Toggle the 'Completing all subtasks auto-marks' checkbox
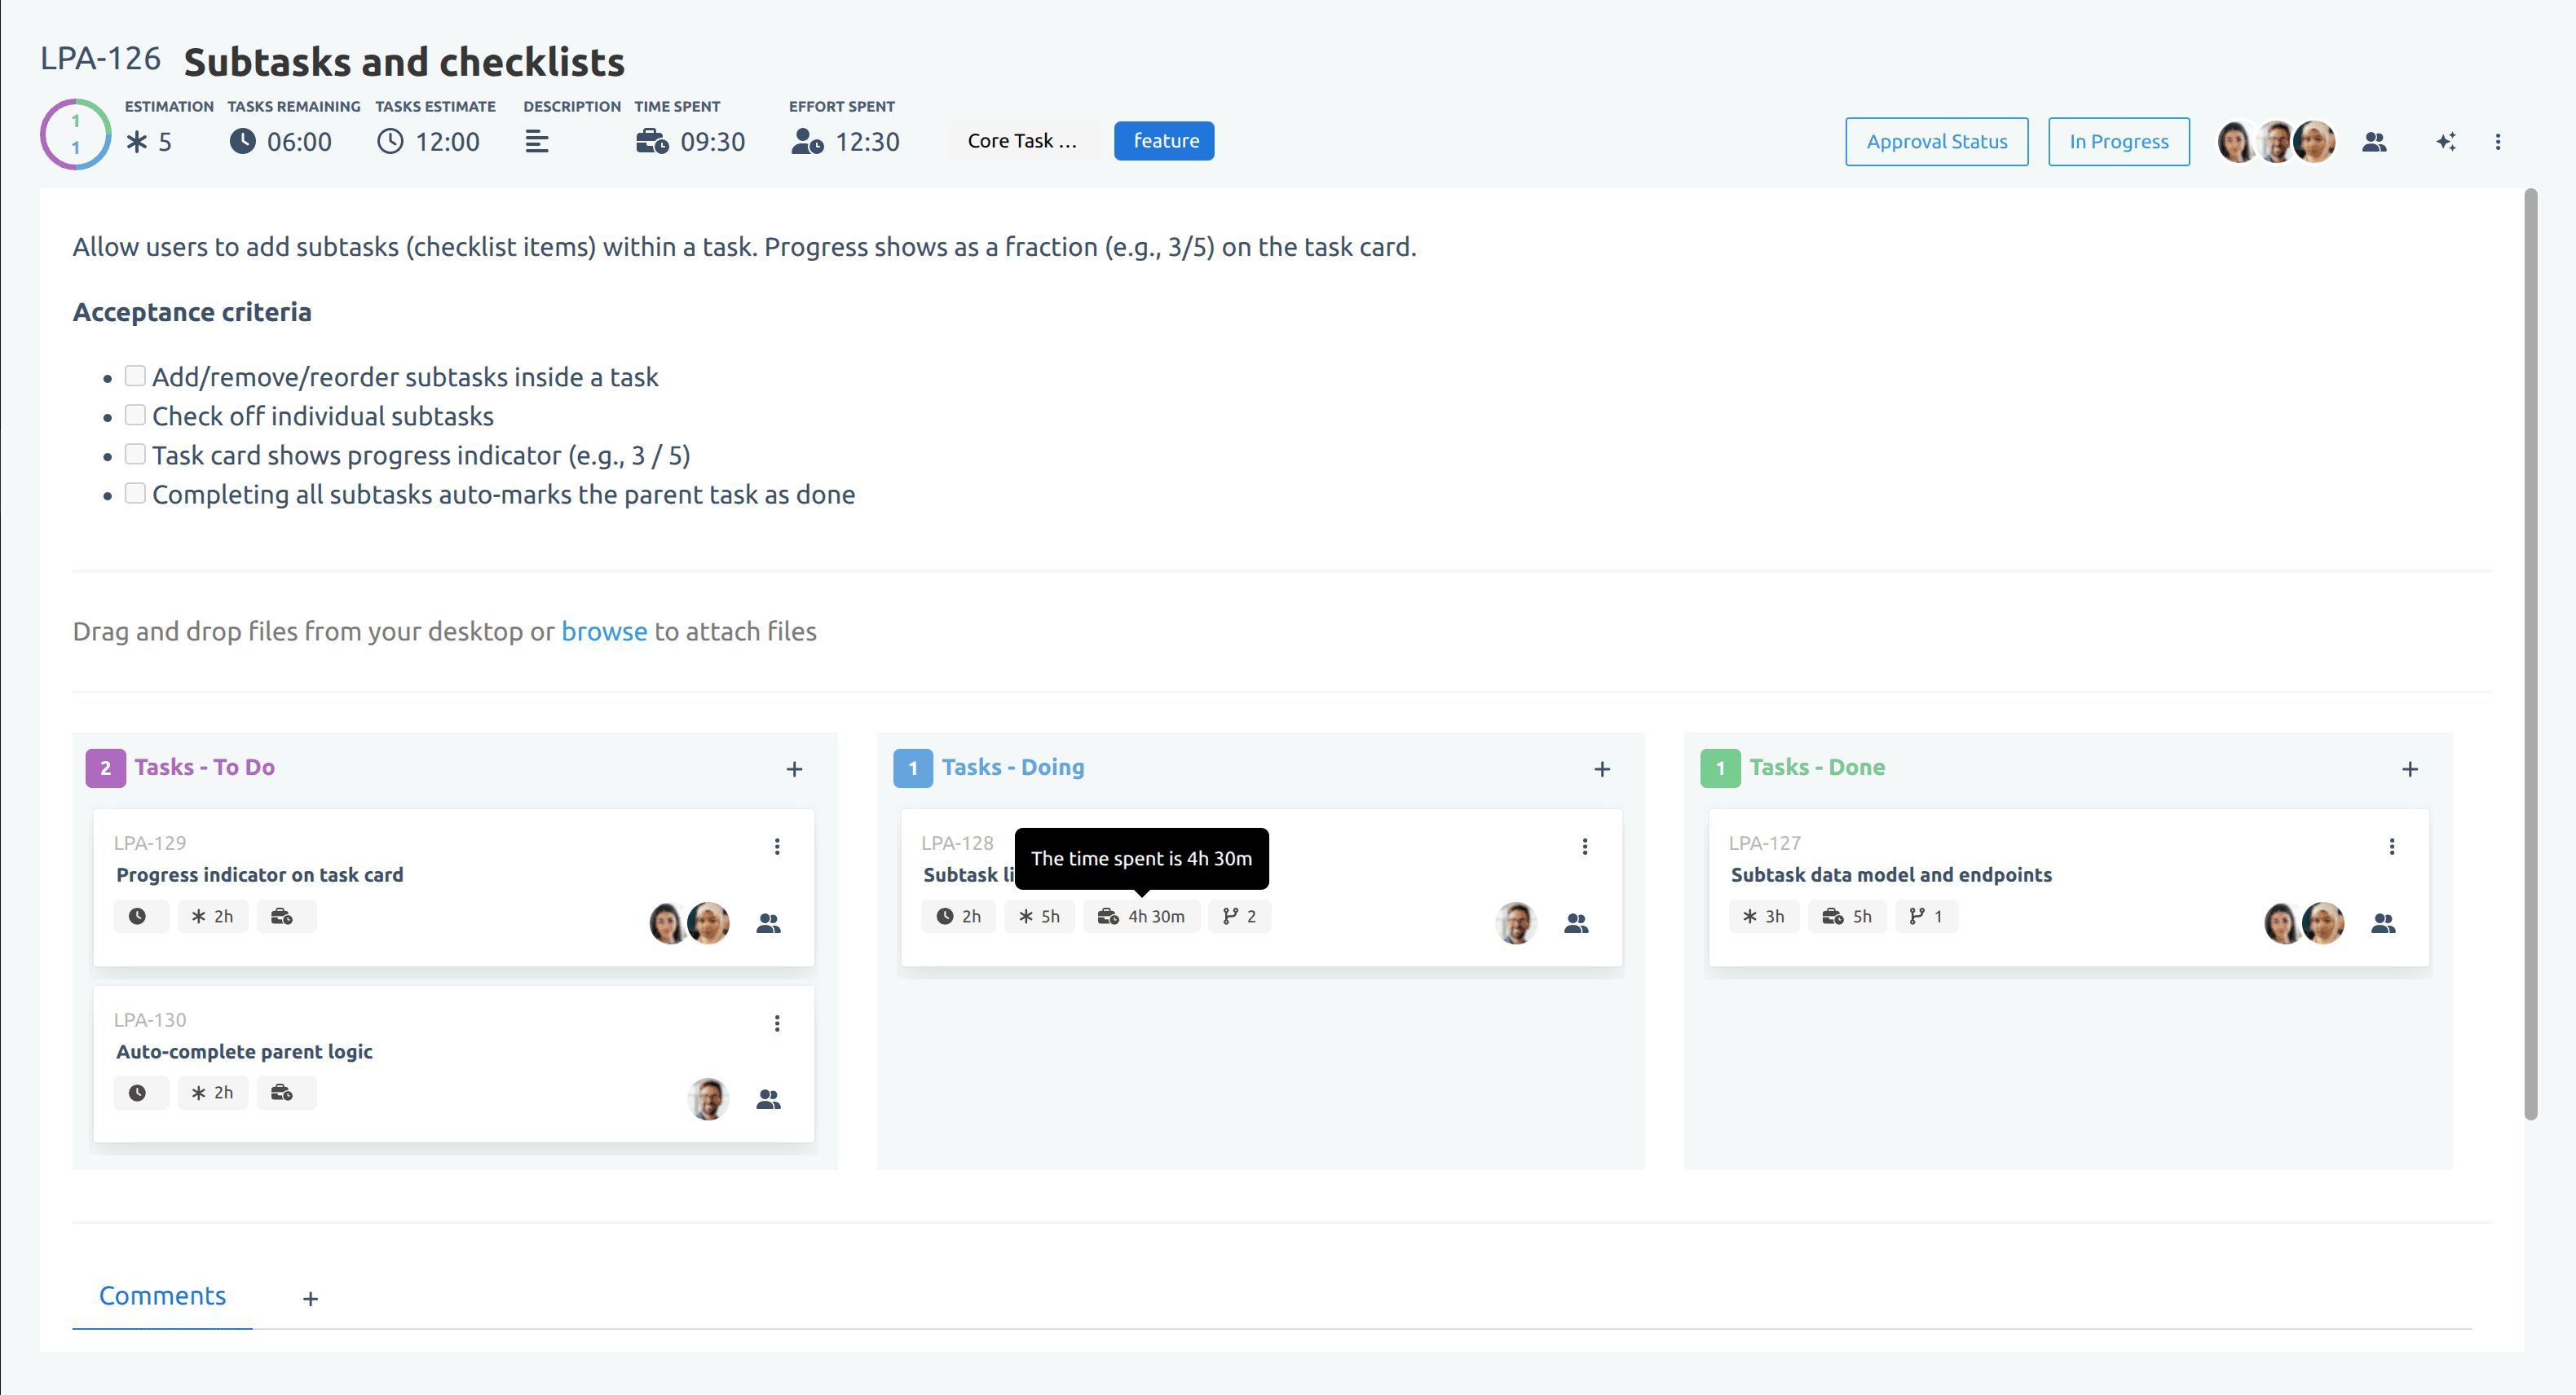The width and height of the screenshot is (2576, 1395). click(x=135, y=494)
